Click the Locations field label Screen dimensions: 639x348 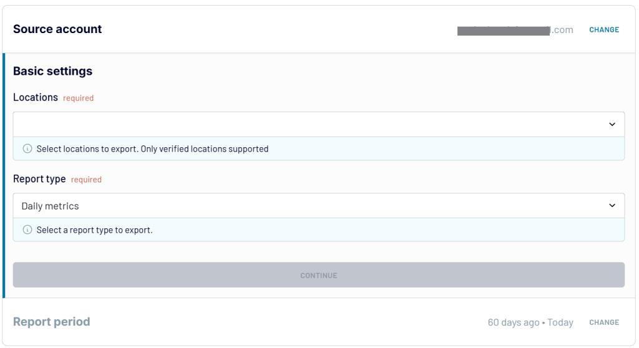click(36, 97)
